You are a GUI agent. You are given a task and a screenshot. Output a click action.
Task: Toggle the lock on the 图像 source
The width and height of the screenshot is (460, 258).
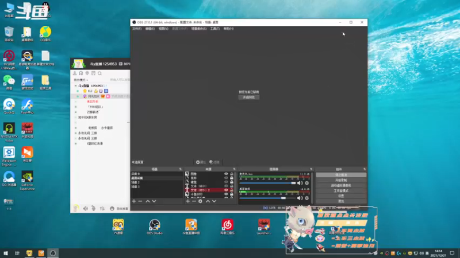coord(232,174)
